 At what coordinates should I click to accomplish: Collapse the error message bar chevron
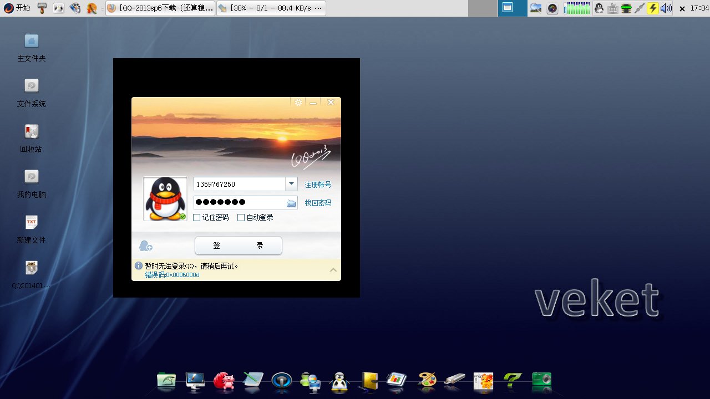333,270
